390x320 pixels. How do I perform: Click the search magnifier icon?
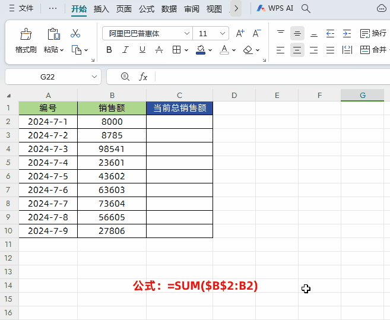coord(306,8)
